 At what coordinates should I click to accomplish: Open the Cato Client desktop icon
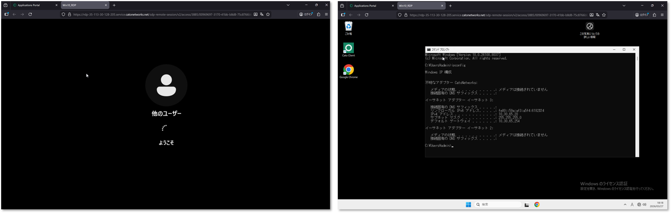pos(348,50)
